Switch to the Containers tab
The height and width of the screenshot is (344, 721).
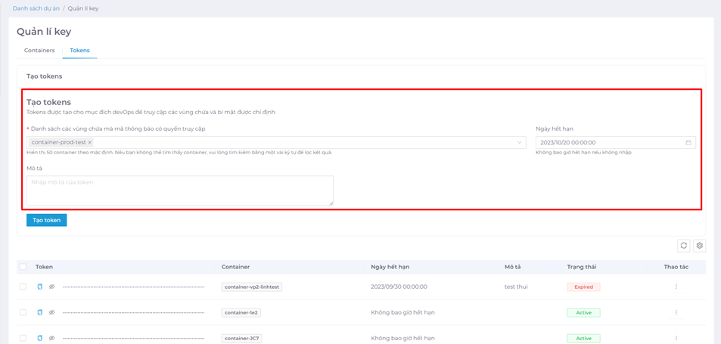coord(39,51)
